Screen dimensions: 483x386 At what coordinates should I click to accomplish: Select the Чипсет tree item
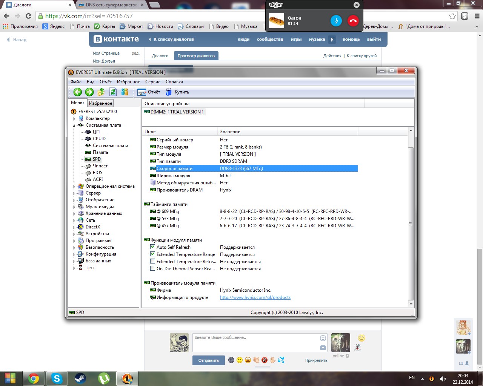click(x=100, y=166)
